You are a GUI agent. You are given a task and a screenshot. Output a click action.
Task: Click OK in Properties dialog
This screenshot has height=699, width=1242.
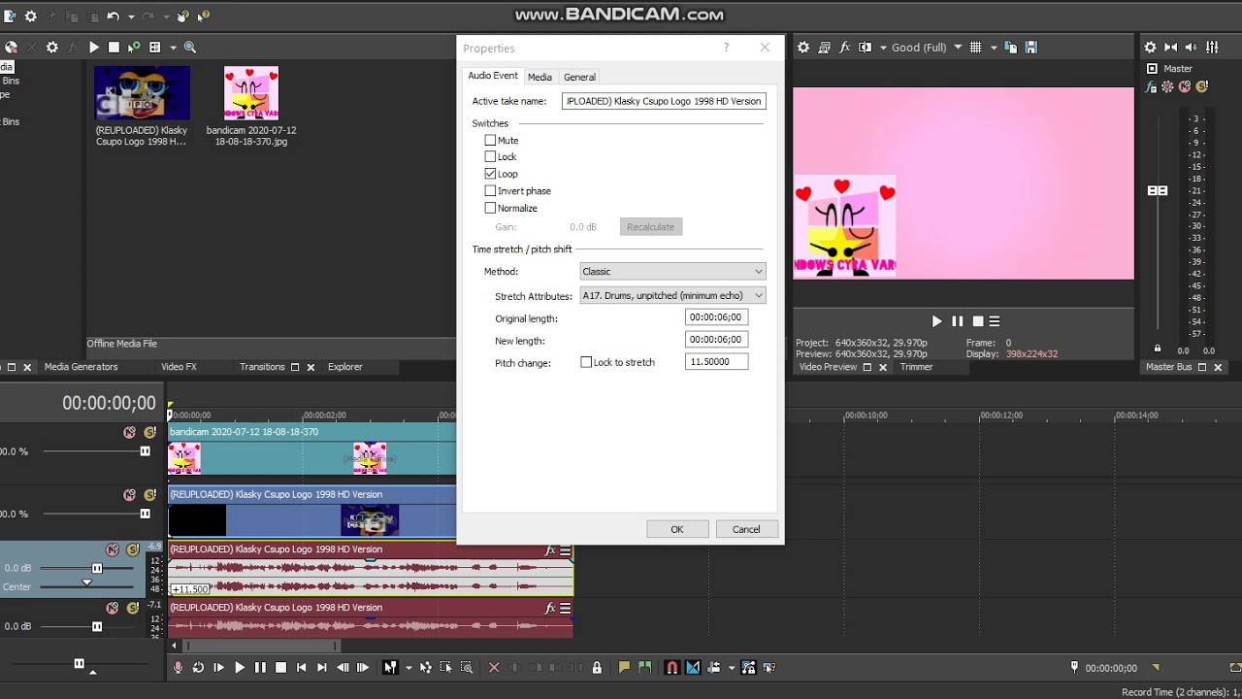point(677,529)
